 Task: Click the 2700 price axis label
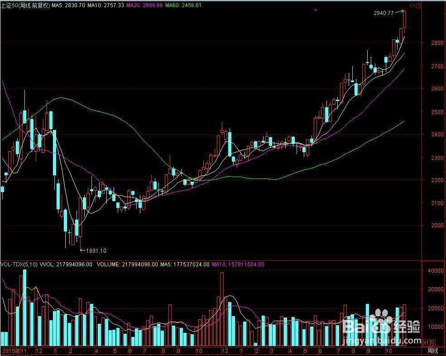pos(437,67)
